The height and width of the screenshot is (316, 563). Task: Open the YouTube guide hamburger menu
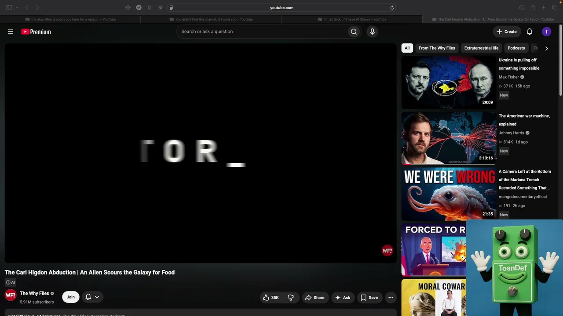11,32
